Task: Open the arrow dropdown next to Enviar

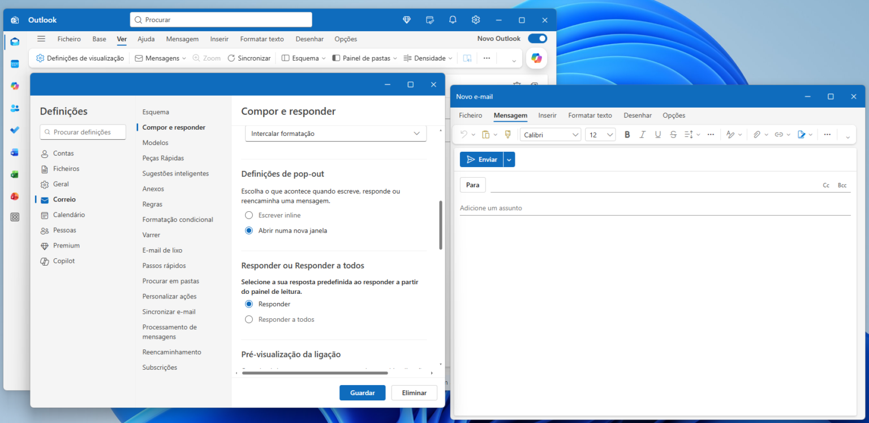Action: (x=509, y=160)
